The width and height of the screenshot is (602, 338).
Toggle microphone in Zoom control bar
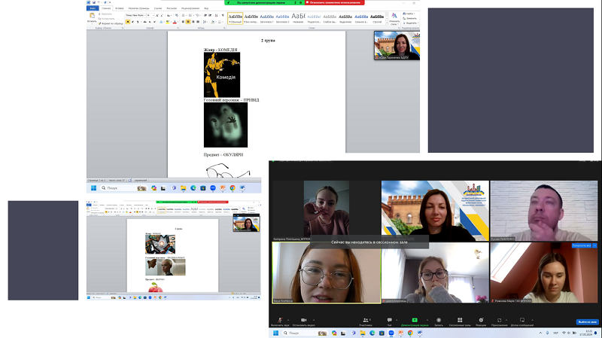coord(279,319)
